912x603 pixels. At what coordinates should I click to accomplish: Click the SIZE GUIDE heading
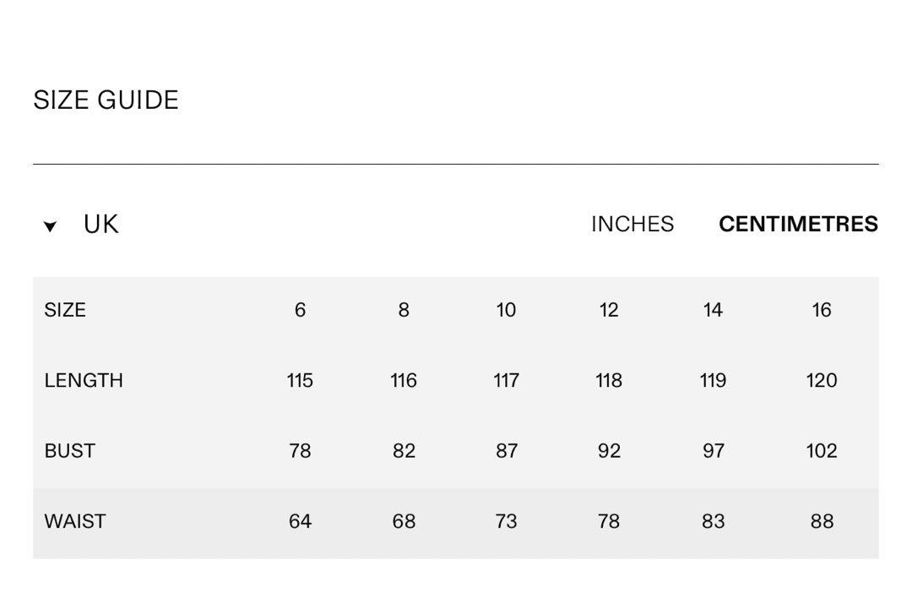click(x=106, y=100)
